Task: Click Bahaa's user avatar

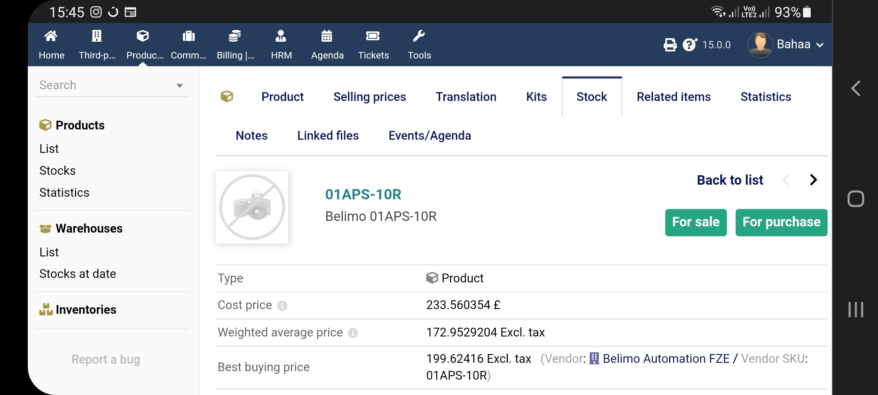Action: tap(760, 45)
